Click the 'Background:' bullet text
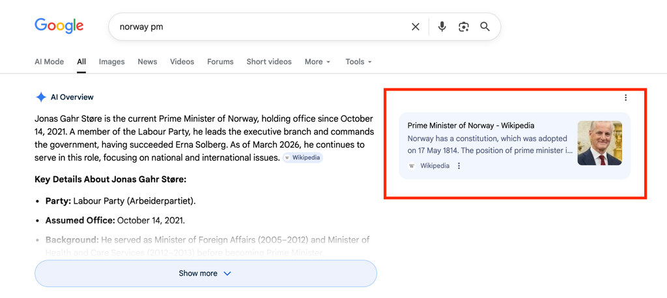Image resolution: width=667 pixels, height=298 pixels. point(208,246)
